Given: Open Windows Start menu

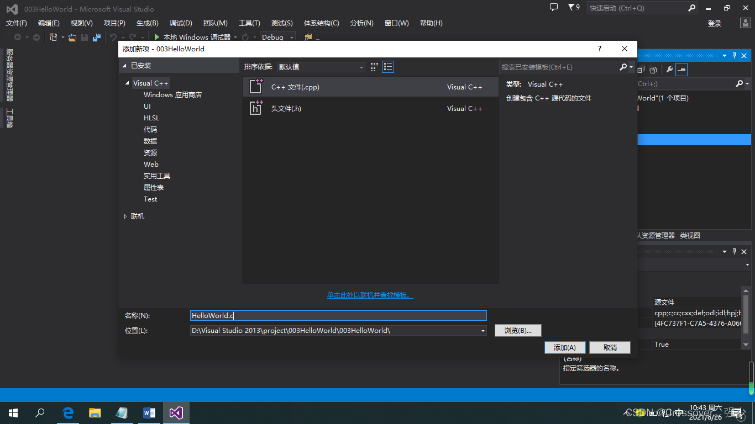Looking at the screenshot, I should click(x=13, y=412).
